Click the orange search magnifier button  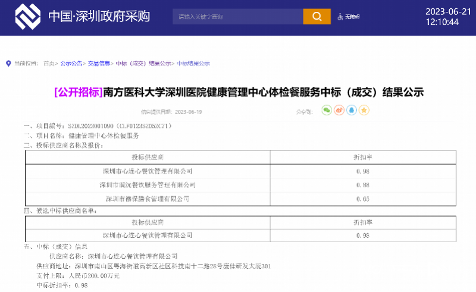[317, 17]
